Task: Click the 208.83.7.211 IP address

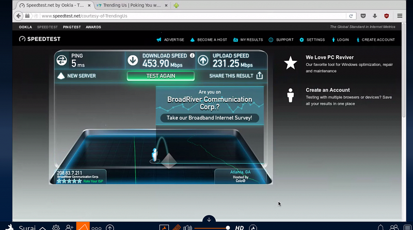Action: coord(70,173)
